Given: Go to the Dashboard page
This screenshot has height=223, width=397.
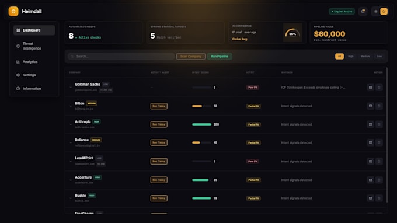Looking at the screenshot, I should (x=34, y=30).
